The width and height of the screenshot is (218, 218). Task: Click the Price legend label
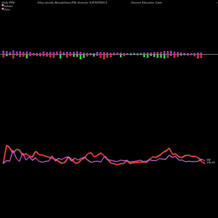tap(7, 10)
